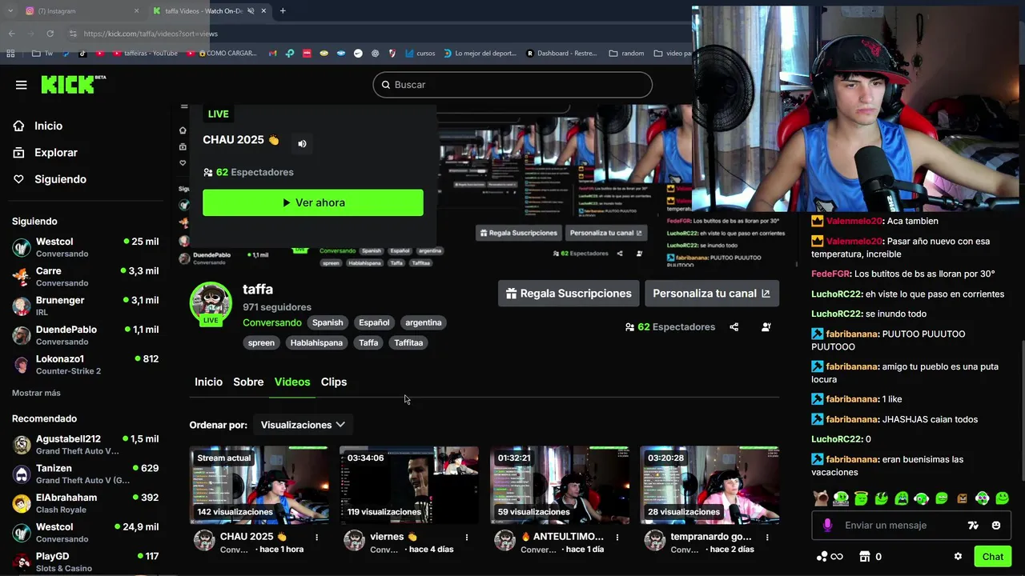
Task: Click the user icon right of share
Action: [766, 327]
